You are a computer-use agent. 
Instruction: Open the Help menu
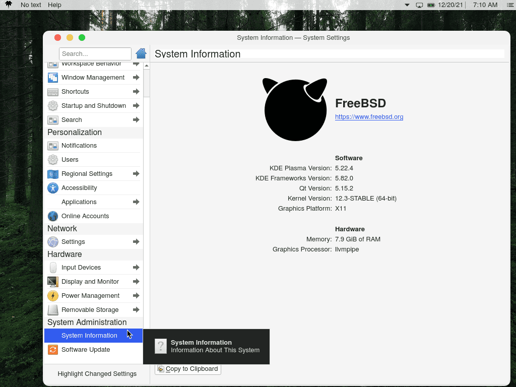click(54, 5)
